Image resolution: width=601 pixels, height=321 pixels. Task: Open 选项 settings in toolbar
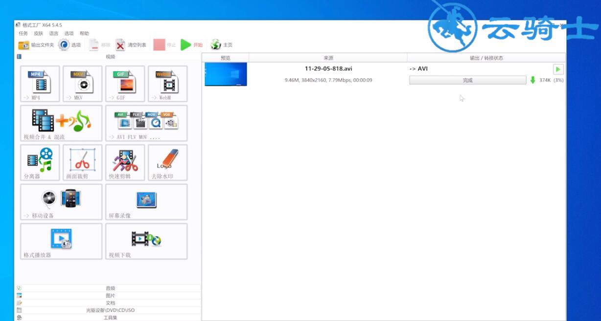tap(69, 45)
